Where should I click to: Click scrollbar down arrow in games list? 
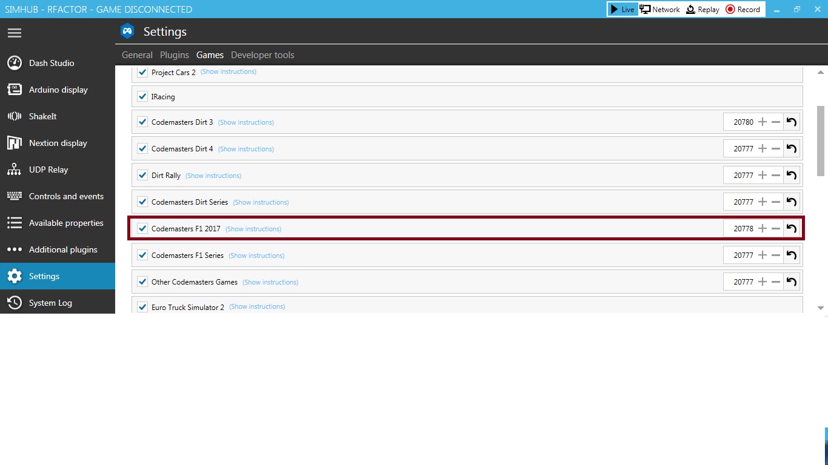pyautogui.click(x=821, y=308)
